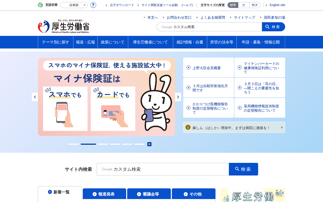Screen dimensions: 323x202
Task: Open the 統計情報・白書 menu
Action: pyautogui.click(x=190, y=42)
